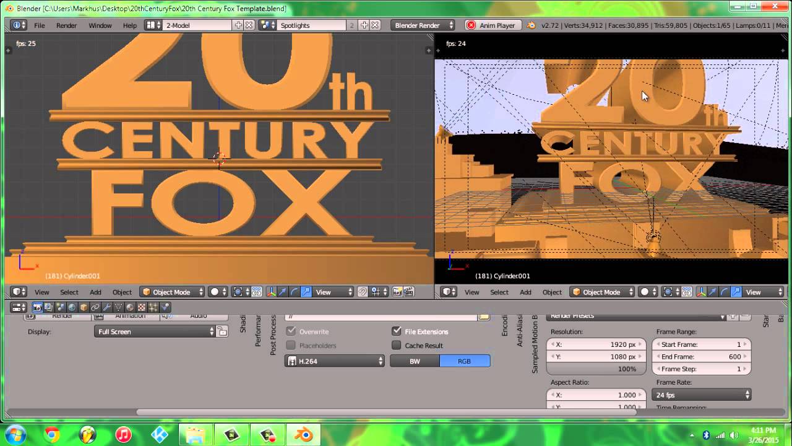The image size is (792, 446).
Task: Select scale manipulator in left viewport
Action: [306, 292]
